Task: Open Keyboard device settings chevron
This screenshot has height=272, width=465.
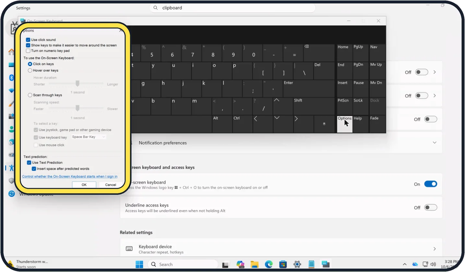Action: pyautogui.click(x=435, y=249)
